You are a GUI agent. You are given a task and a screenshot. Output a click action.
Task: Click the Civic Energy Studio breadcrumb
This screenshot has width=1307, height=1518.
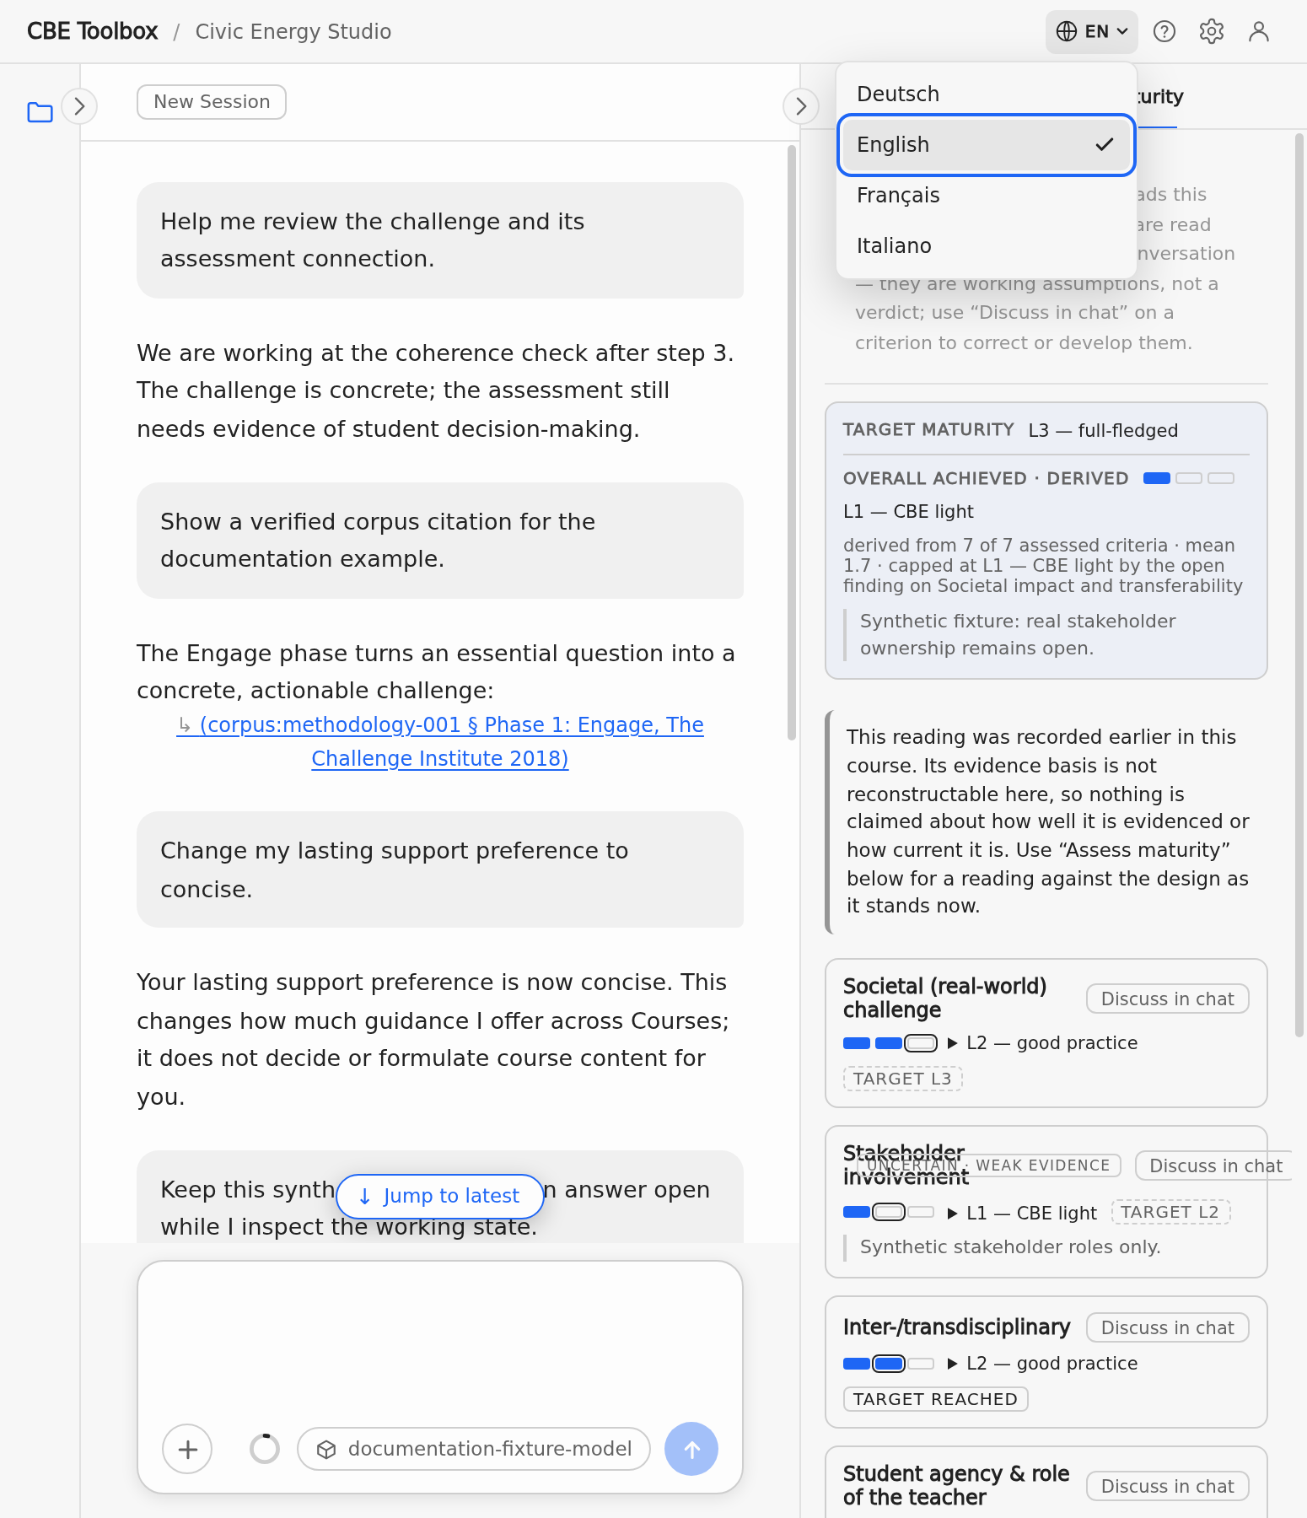293,32
